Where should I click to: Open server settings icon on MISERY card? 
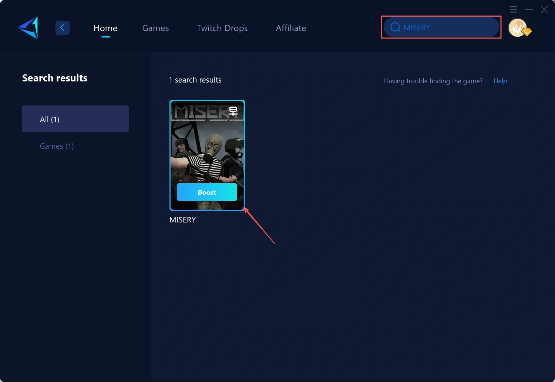click(x=233, y=111)
